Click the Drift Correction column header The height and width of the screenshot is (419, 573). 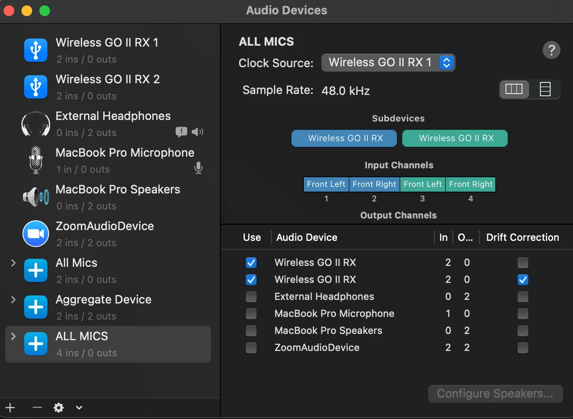[522, 237]
